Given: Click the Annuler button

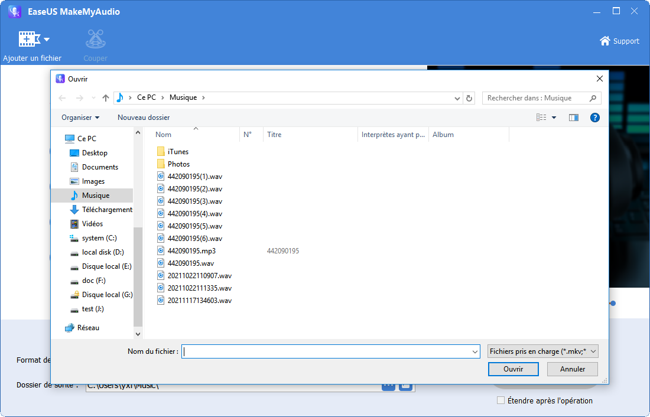Looking at the screenshot, I should click(x=573, y=369).
